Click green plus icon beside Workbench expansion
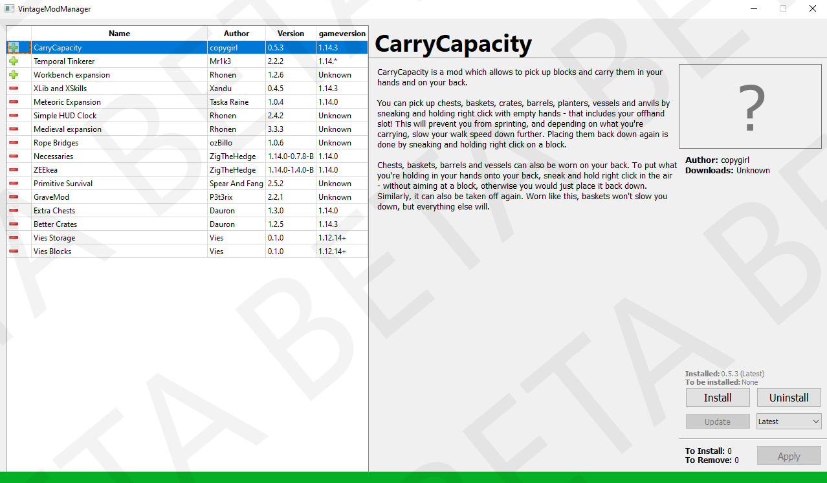Image resolution: width=827 pixels, height=483 pixels. [x=14, y=75]
